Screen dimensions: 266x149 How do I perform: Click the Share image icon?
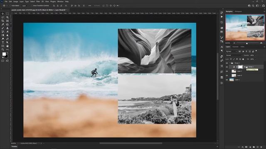264,5
